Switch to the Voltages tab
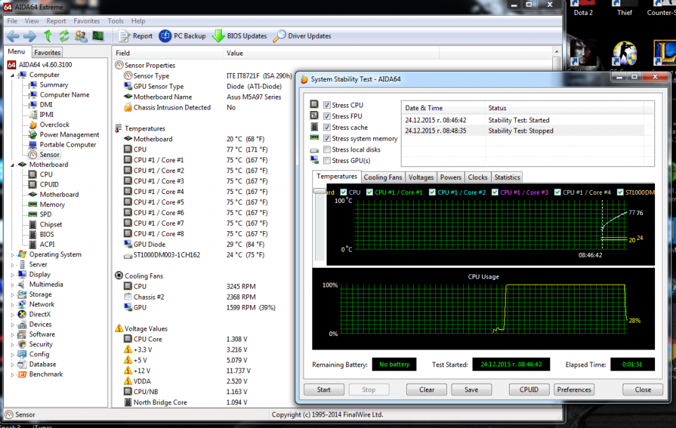The image size is (676, 428). coord(420,177)
